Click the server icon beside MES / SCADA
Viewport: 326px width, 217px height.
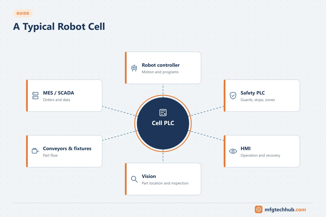click(x=35, y=96)
